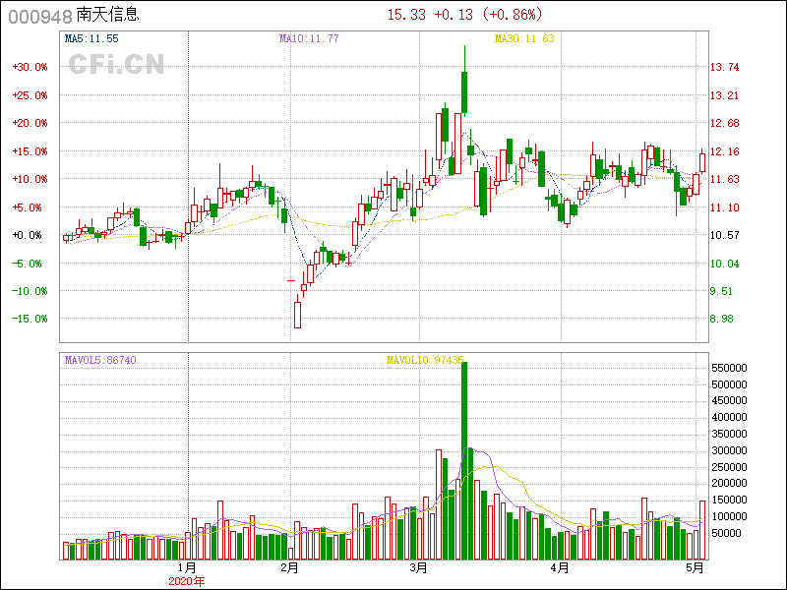Click the +30.0% mark on the left axis
Image resolution: width=787 pixels, height=590 pixels.
(30, 68)
